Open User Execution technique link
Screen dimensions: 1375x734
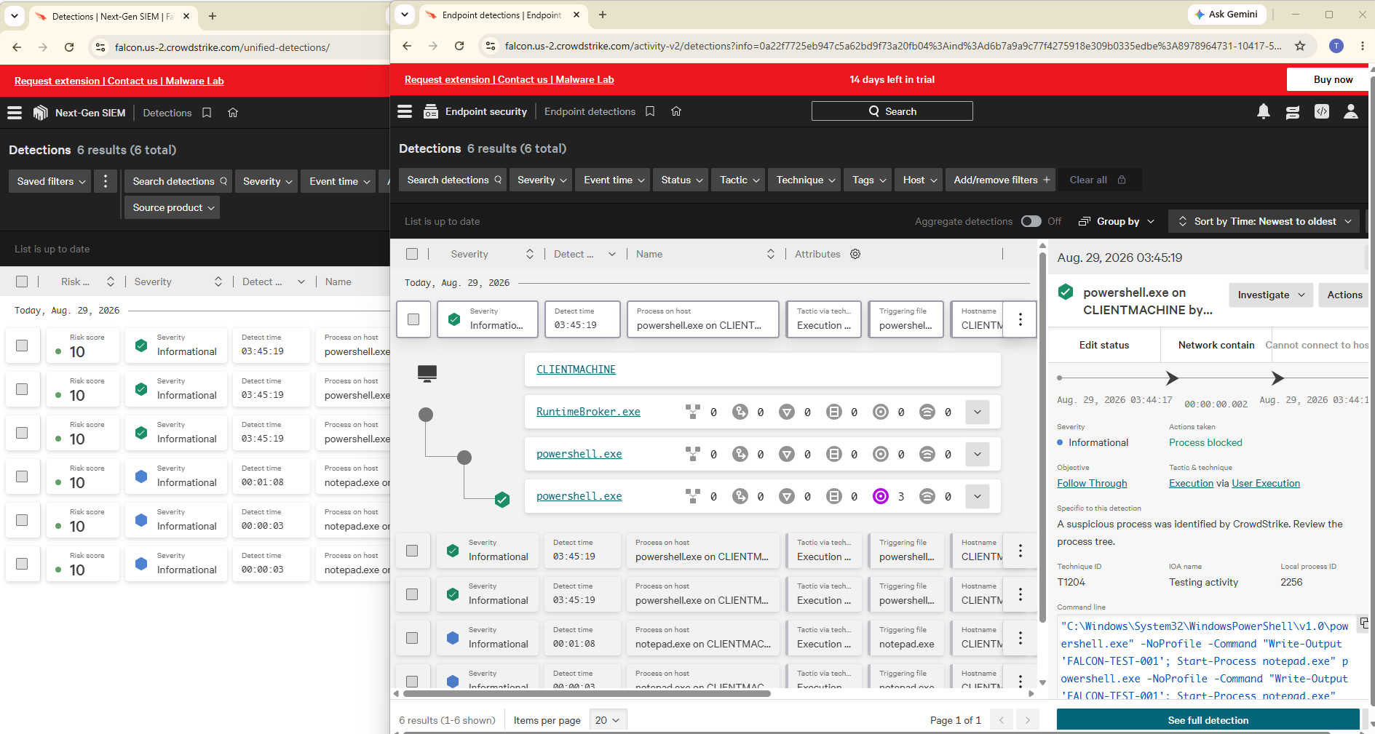point(1265,483)
